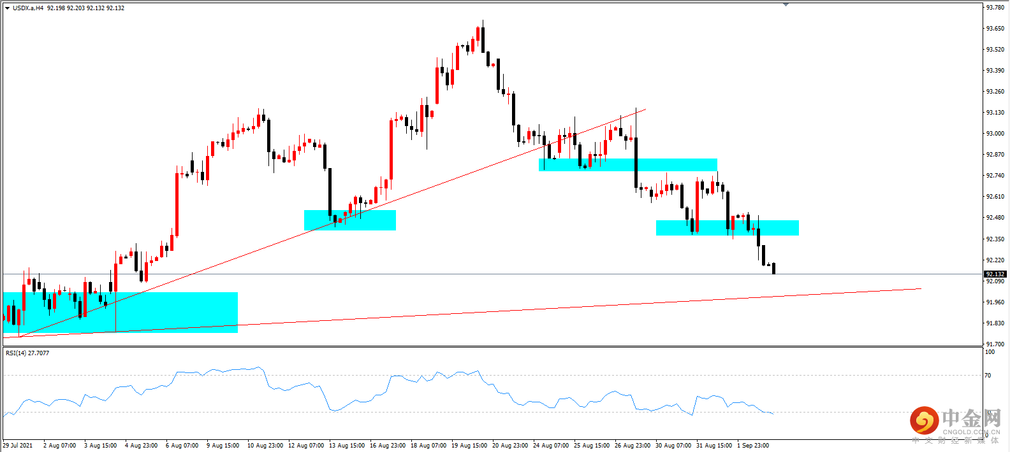Click the 93.000 price axis label
This screenshot has height=452, width=1010.
point(995,133)
